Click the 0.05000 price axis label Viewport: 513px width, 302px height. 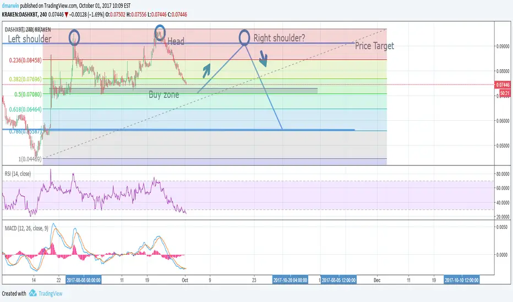[503, 146]
